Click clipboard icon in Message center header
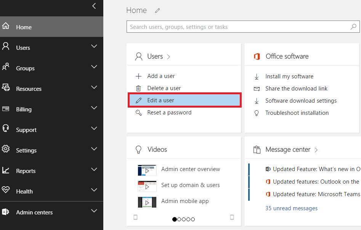The height and width of the screenshot is (230, 361). 257,150
